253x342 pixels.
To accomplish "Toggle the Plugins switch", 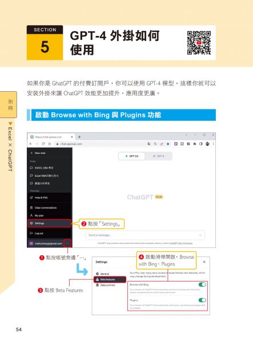I will [x=202, y=300].
